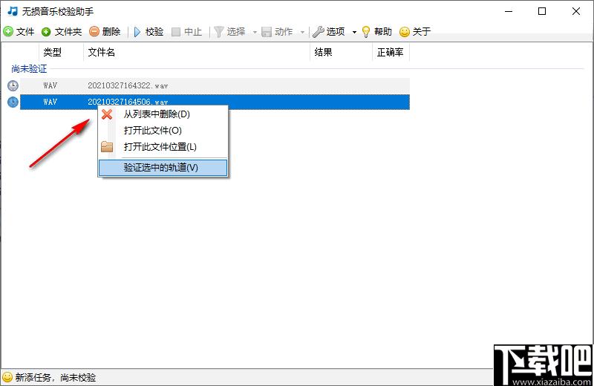Open the 选项 dropdown arrow
The width and height of the screenshot is (594, 386).
click(354, 32)
